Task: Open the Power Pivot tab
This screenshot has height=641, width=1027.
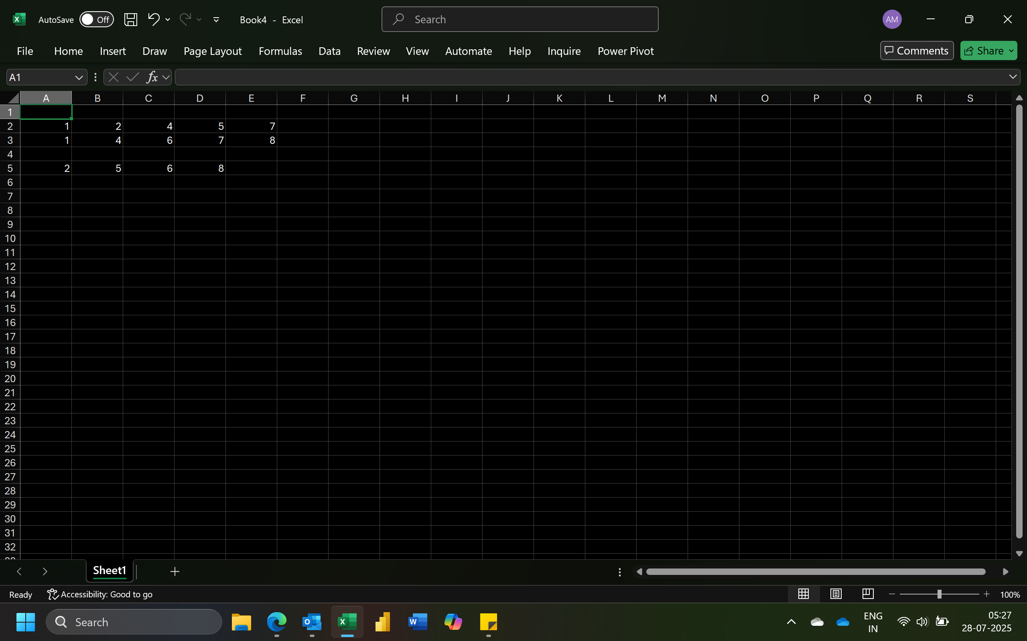Action: [x=625, y=51]
